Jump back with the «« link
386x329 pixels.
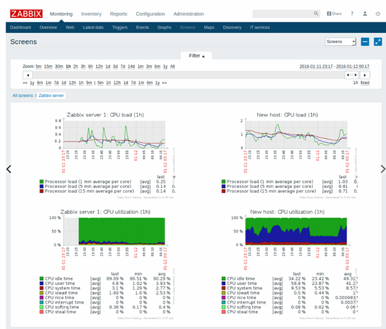pyautogui.click(x=25, y=83)
